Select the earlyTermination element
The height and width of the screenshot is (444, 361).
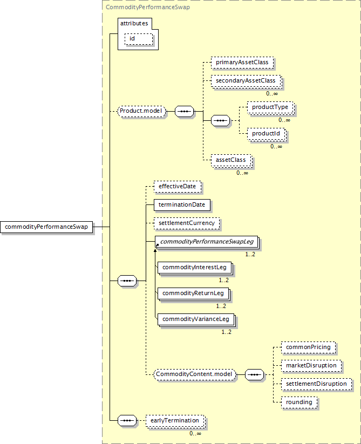coord(175,421)
